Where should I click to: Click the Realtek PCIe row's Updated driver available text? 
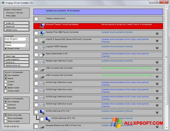click(x=117, y=32)
